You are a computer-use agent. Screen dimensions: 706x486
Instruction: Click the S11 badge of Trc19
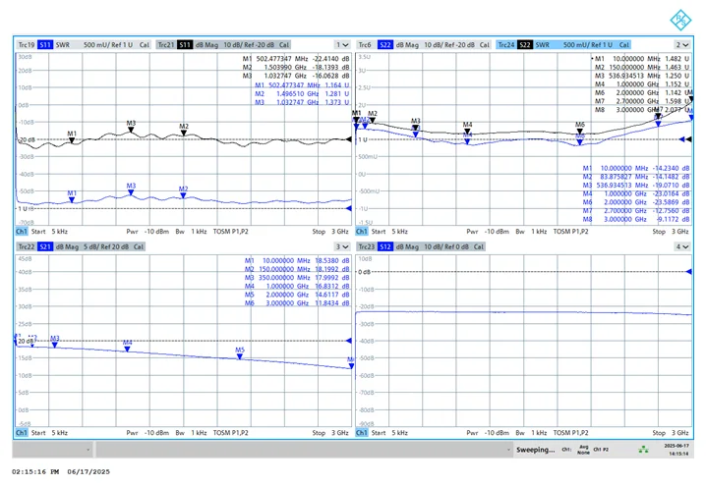pos(45,45)
